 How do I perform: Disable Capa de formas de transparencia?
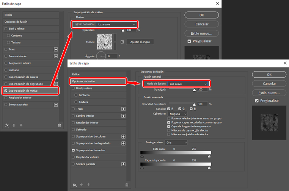[169, 126]
